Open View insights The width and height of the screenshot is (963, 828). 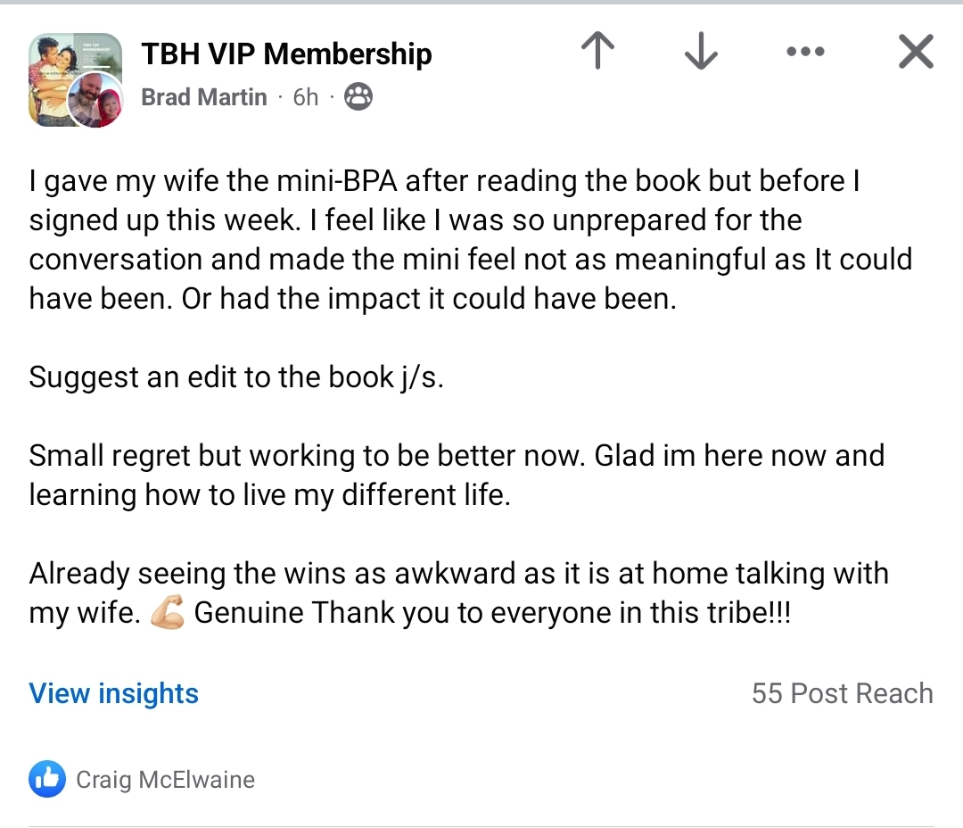point(114,693)
